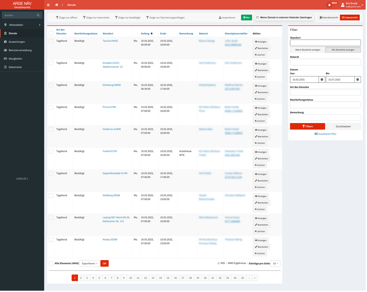Click the Notarzt filter input field
Screen dimensions: 367x292
pyautogui.click(x=325, y=62)
